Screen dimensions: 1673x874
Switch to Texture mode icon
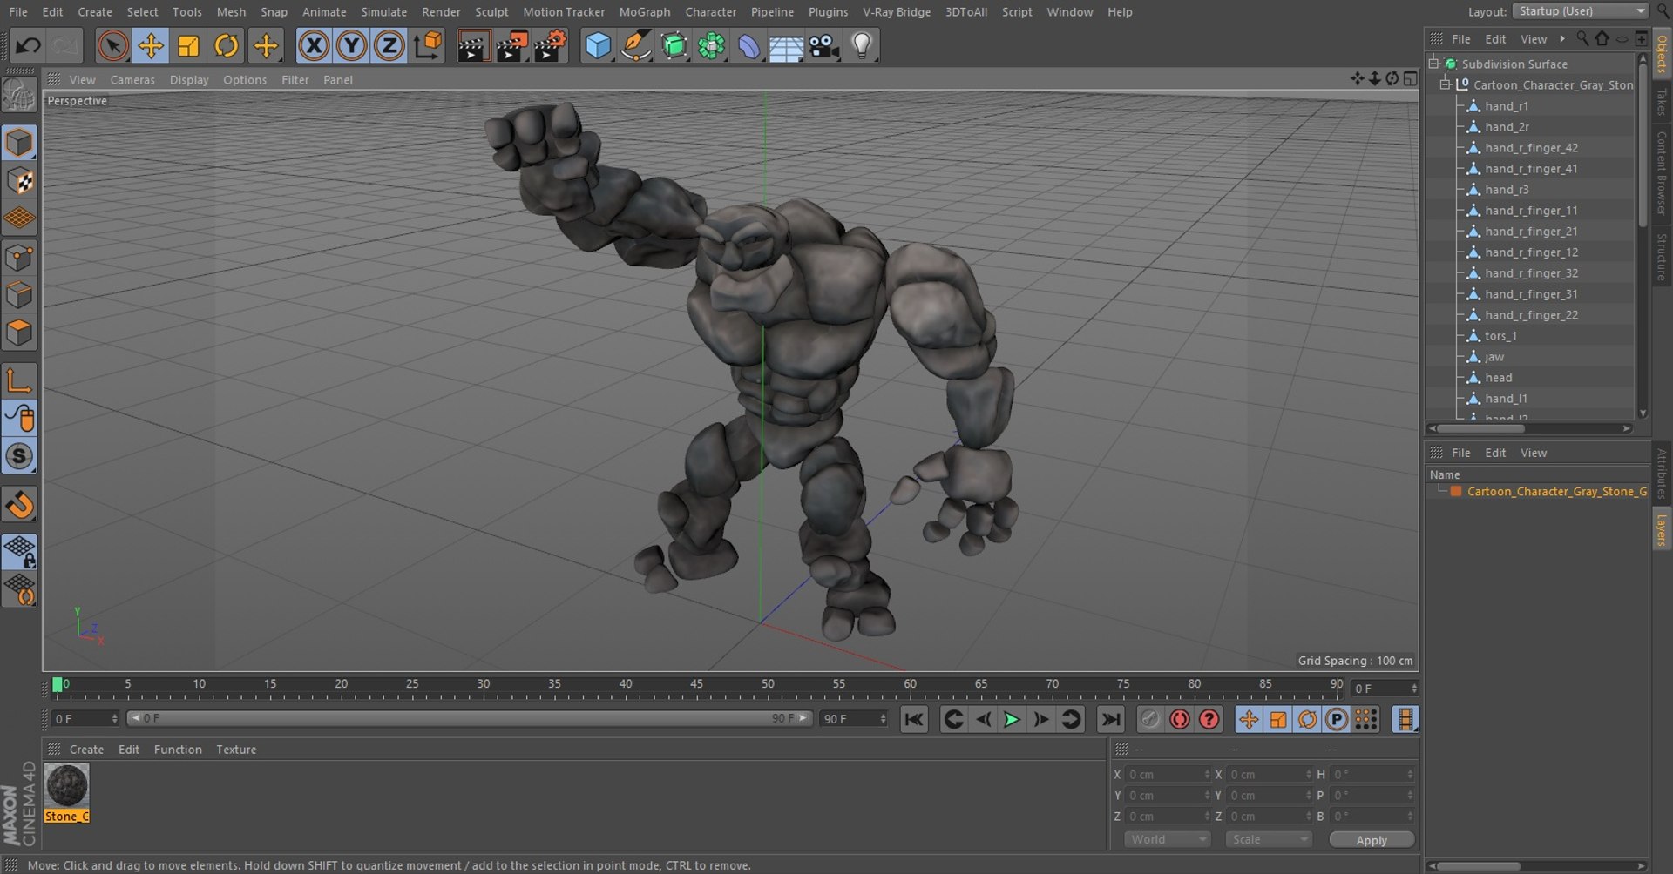click(x=19, y=181)
